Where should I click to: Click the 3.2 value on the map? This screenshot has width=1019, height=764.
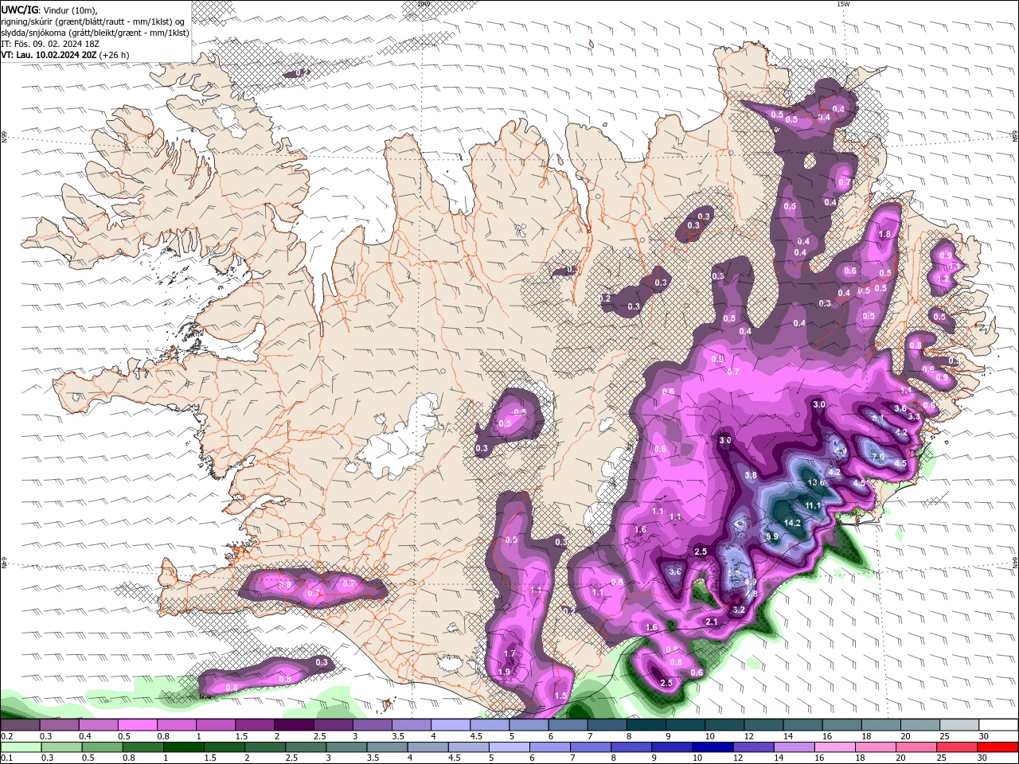click(x=738, y=610)
